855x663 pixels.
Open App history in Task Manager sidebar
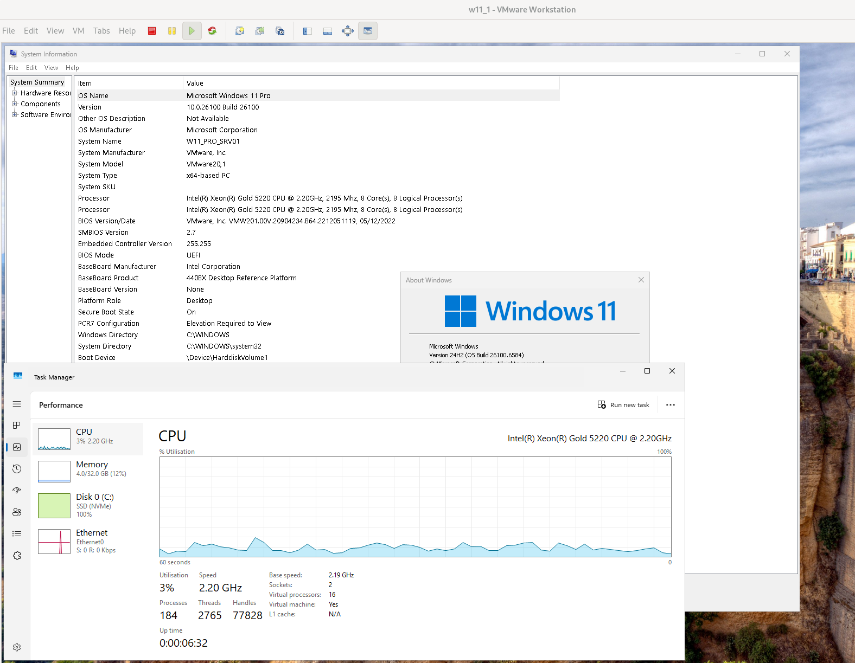17,469
